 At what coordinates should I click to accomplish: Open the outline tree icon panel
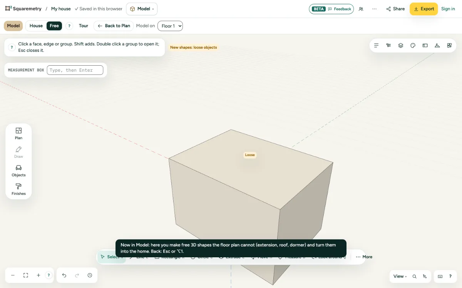tap(388, 45)
